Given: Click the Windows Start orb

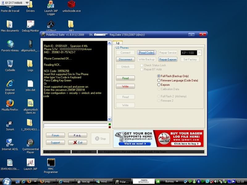Looking at the screenshot, I should 6,182.
